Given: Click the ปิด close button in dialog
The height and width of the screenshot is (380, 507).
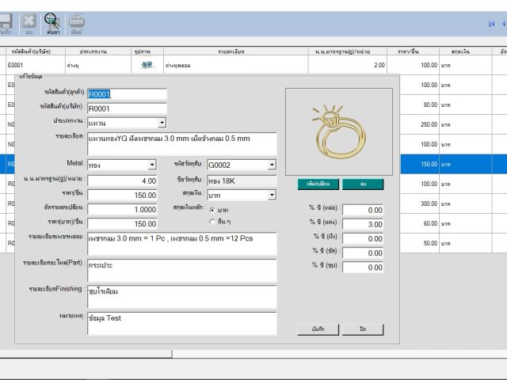Looking at the screenshot, I should [x=362, y=329].
